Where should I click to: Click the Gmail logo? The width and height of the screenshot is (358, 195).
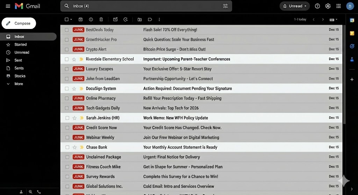[x=27, y=6]
